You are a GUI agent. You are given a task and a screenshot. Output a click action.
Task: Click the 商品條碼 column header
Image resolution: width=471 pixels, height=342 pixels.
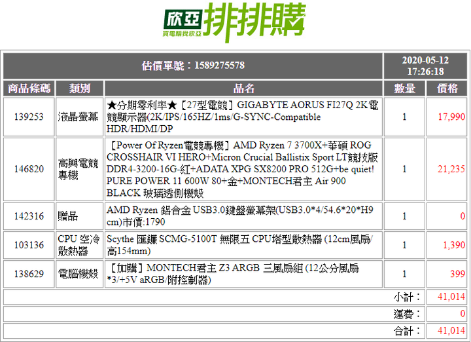pos(29,88)
